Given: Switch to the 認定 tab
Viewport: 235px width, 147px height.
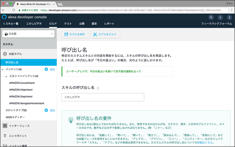Looking at the screenshot, I should tap(94, 24).
